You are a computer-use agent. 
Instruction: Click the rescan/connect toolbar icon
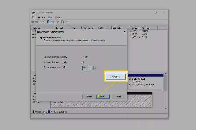[x=58, y=22]
